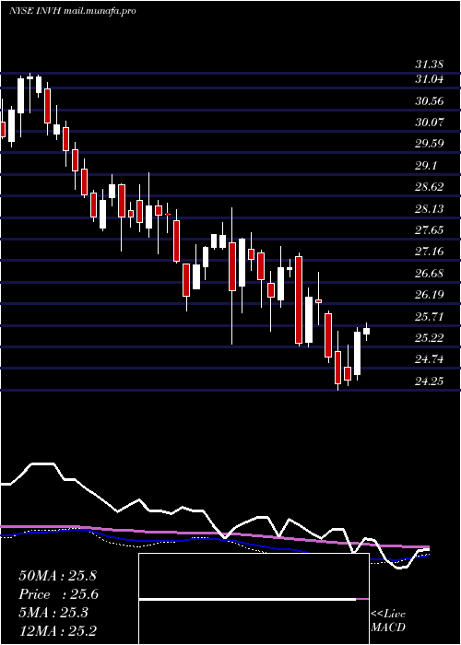The image size is (461, 645).
Task: Click the 12MA : 25.2 readout
Action: [57, 630]
